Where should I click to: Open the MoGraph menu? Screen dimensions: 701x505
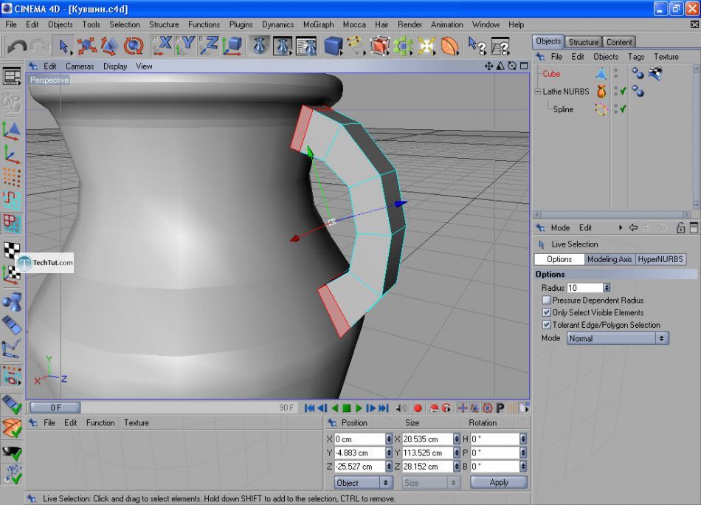coord(318,24)
